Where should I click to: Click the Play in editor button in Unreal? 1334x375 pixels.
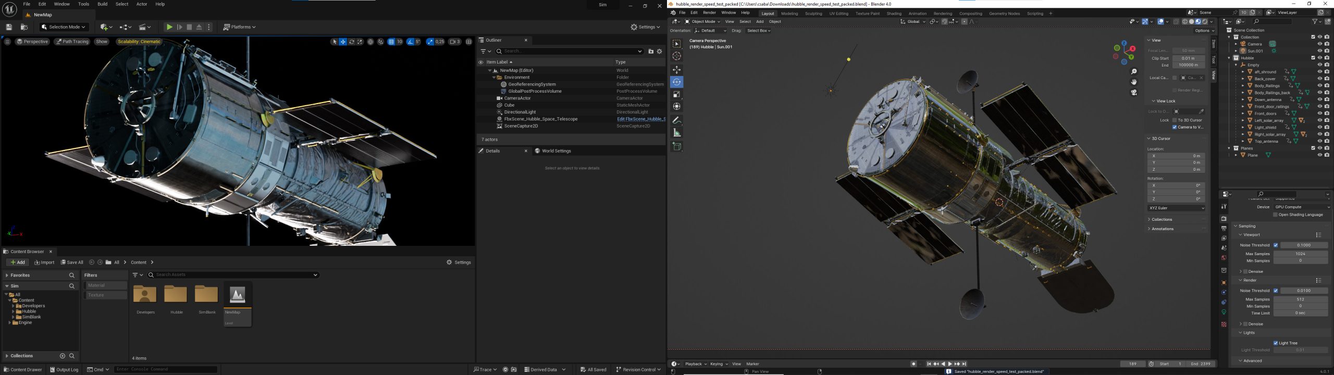tap(169, 27)
